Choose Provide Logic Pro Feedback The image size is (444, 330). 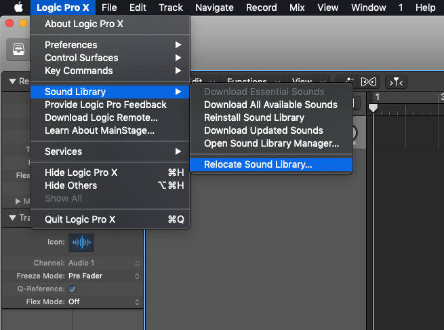[x=110, y=105]
